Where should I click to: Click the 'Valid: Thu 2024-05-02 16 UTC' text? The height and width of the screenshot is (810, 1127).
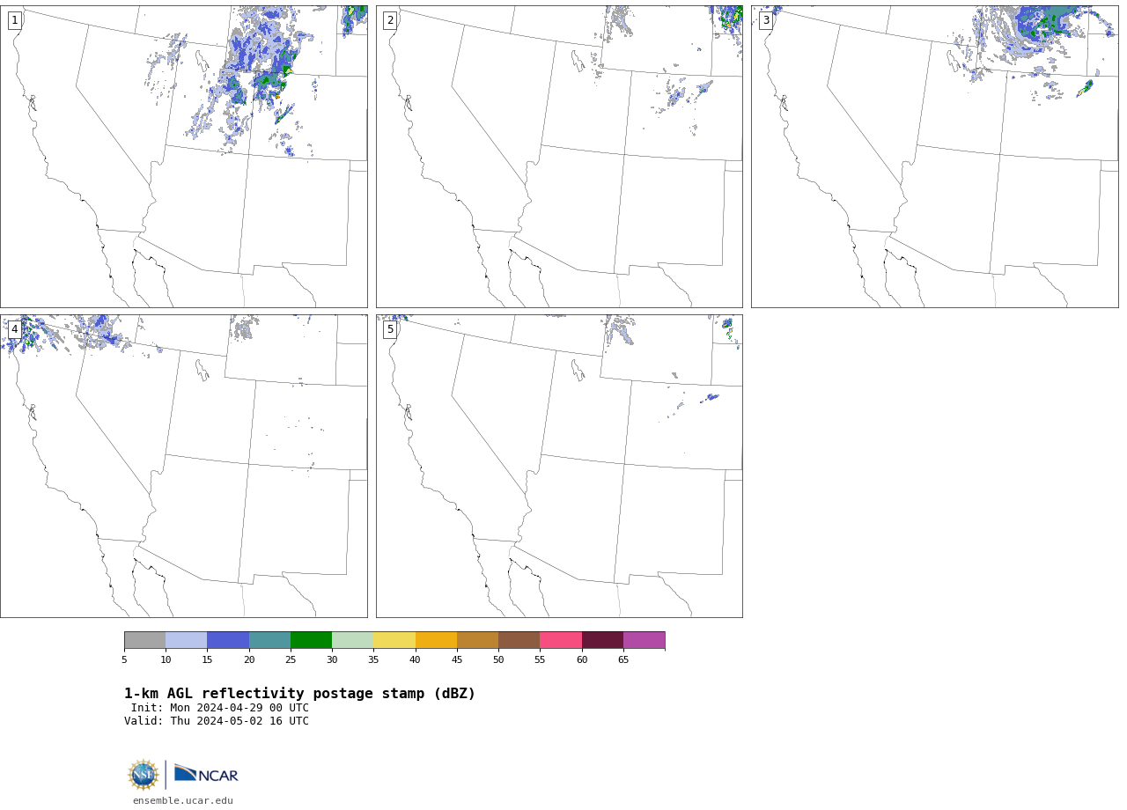coord(217,721)
